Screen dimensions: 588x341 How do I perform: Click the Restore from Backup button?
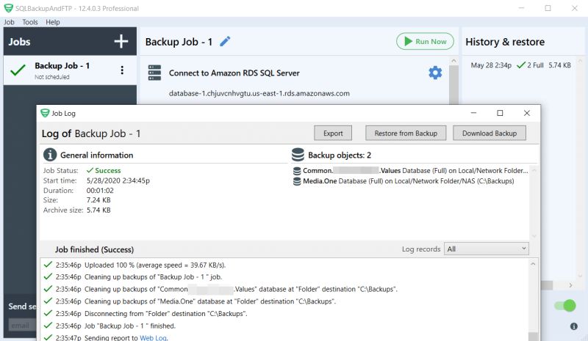click(x=406, y=133)
